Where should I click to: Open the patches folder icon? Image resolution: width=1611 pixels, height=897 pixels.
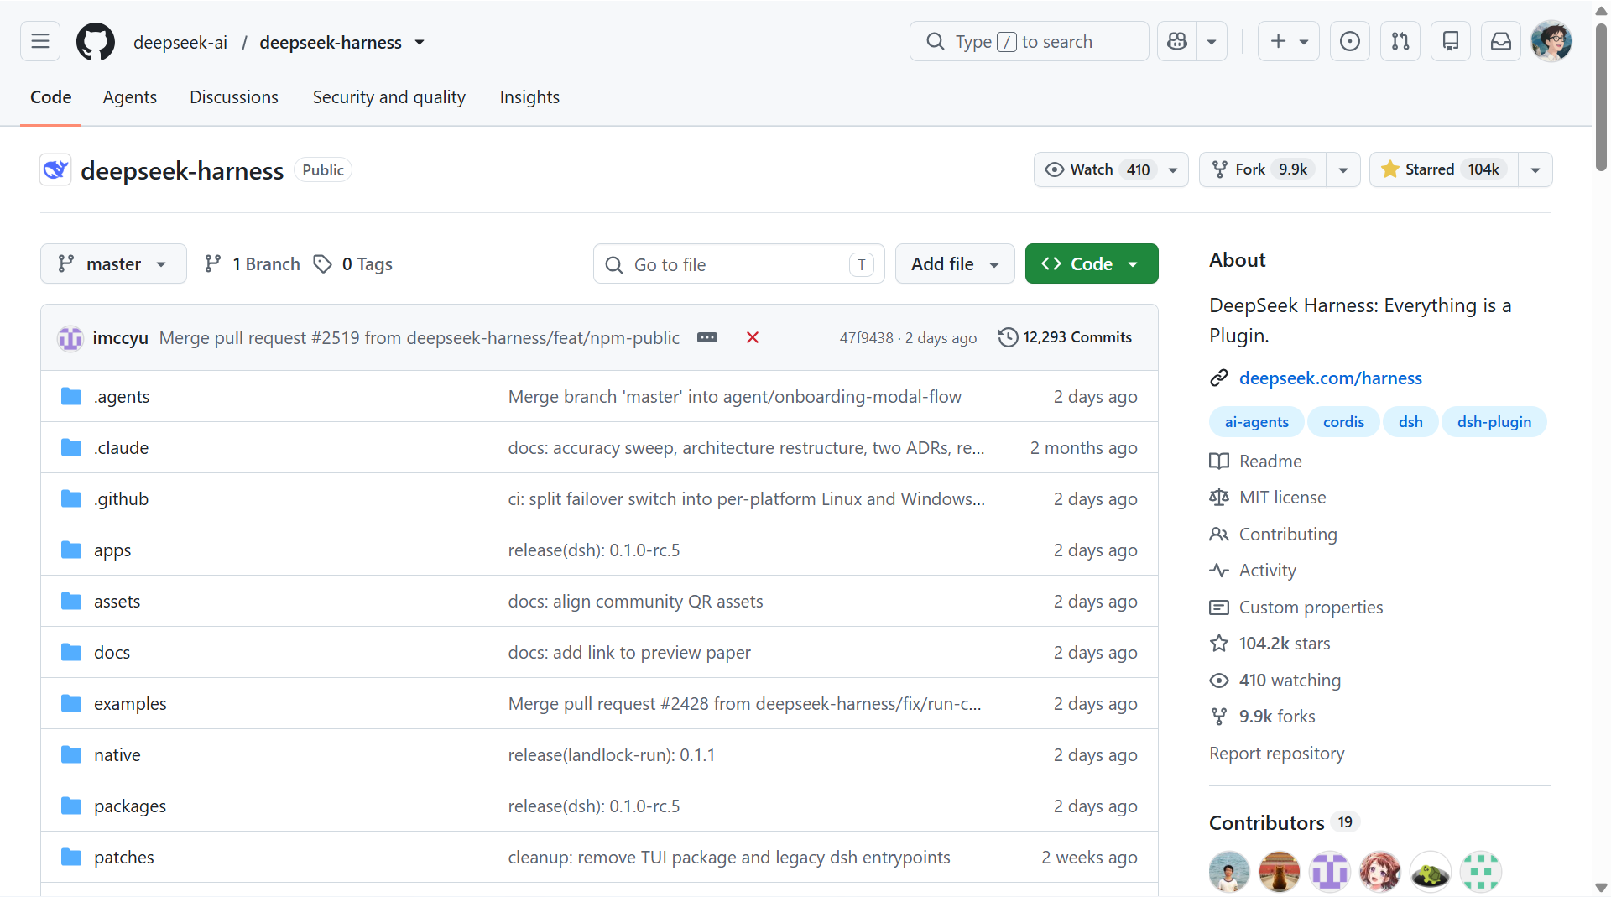click(71, 857)
